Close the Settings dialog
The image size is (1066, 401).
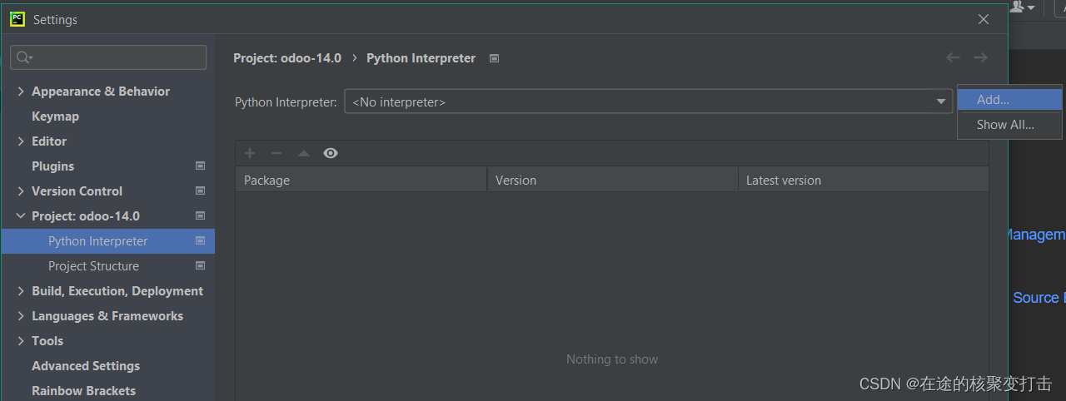click(984, 19)
